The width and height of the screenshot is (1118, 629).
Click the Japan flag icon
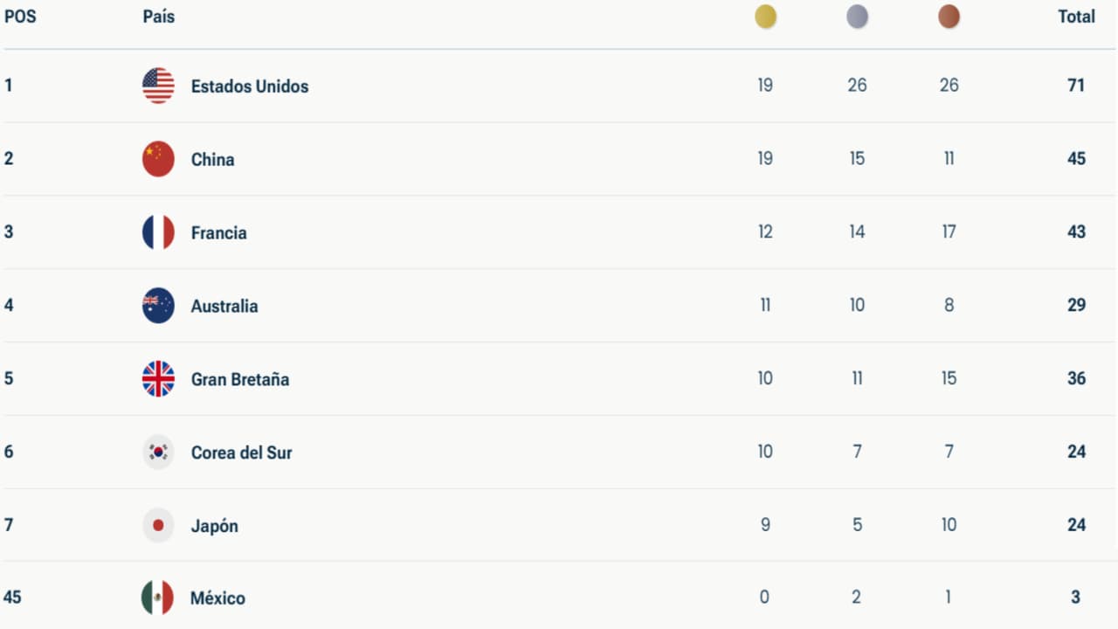click(158, 526)
